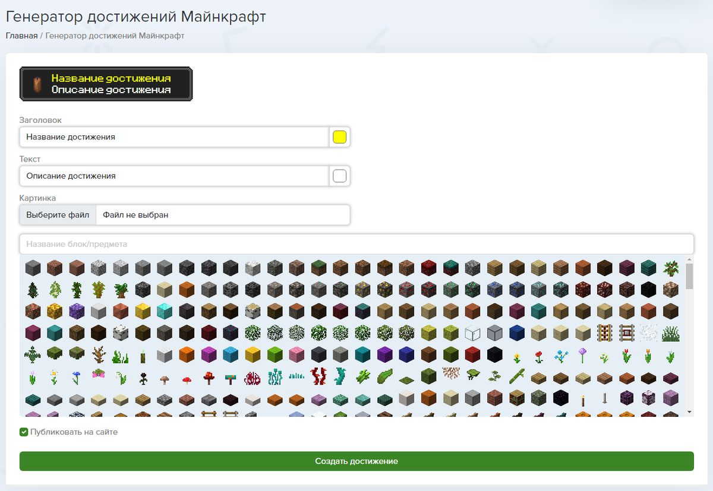Choose the redstone ore block icon
Viewport: 713px width, 491px height.
click(407, 290)
